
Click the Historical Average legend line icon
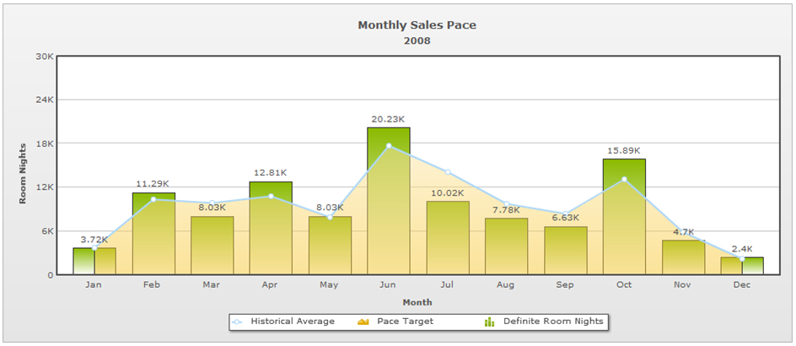click(237, 322)
